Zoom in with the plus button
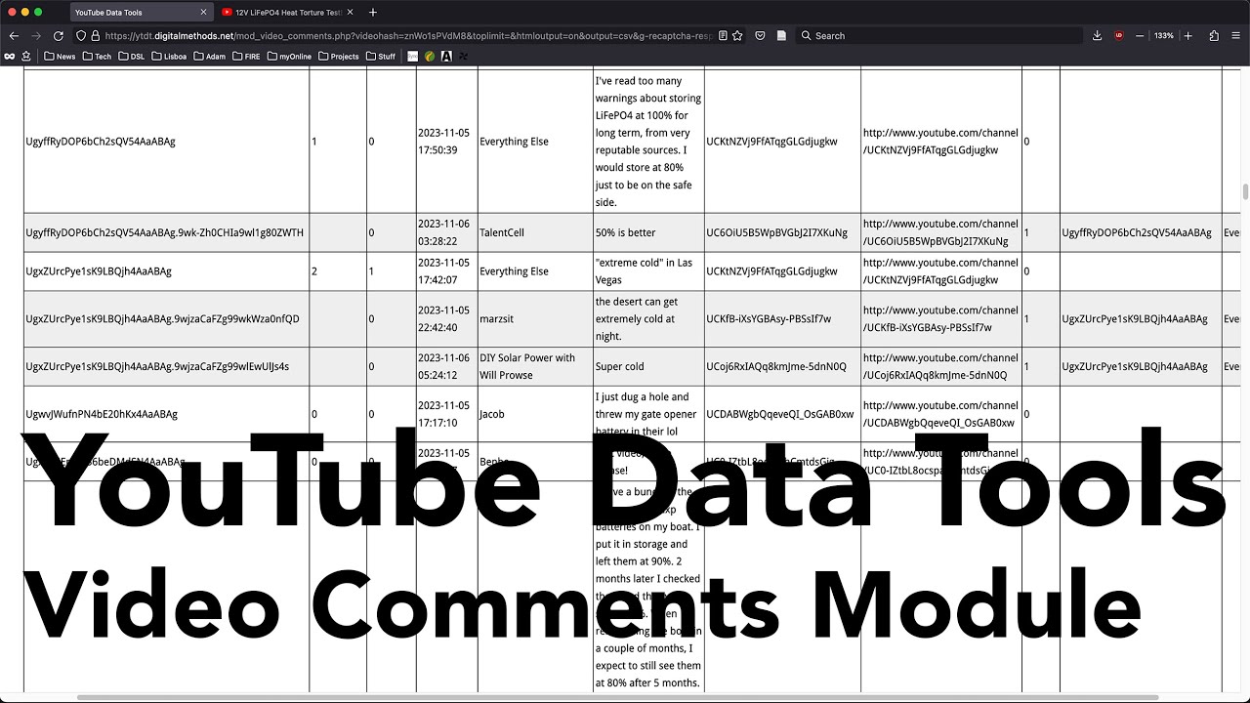Screen dimensions: 1250x703 point(1187,35)
